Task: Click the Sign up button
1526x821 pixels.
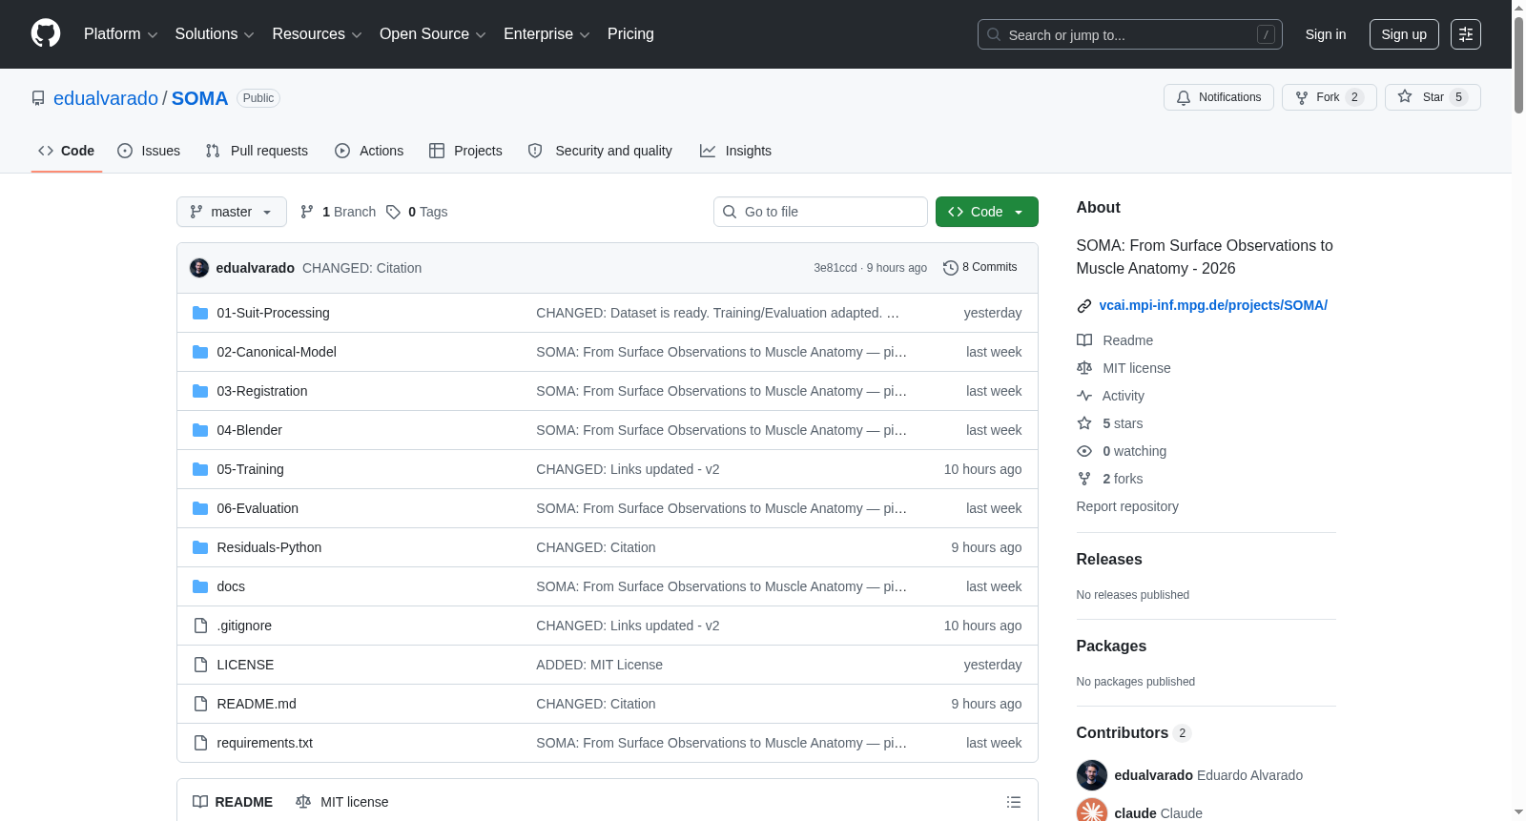Action: (1404, 34)
